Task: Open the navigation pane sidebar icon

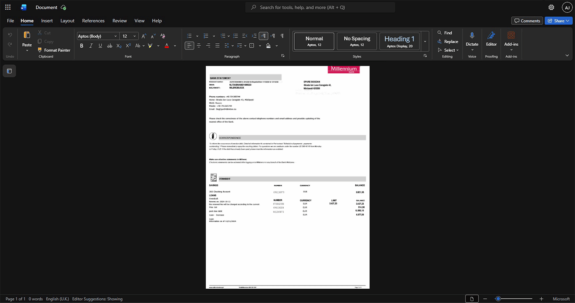Action: 9,71
